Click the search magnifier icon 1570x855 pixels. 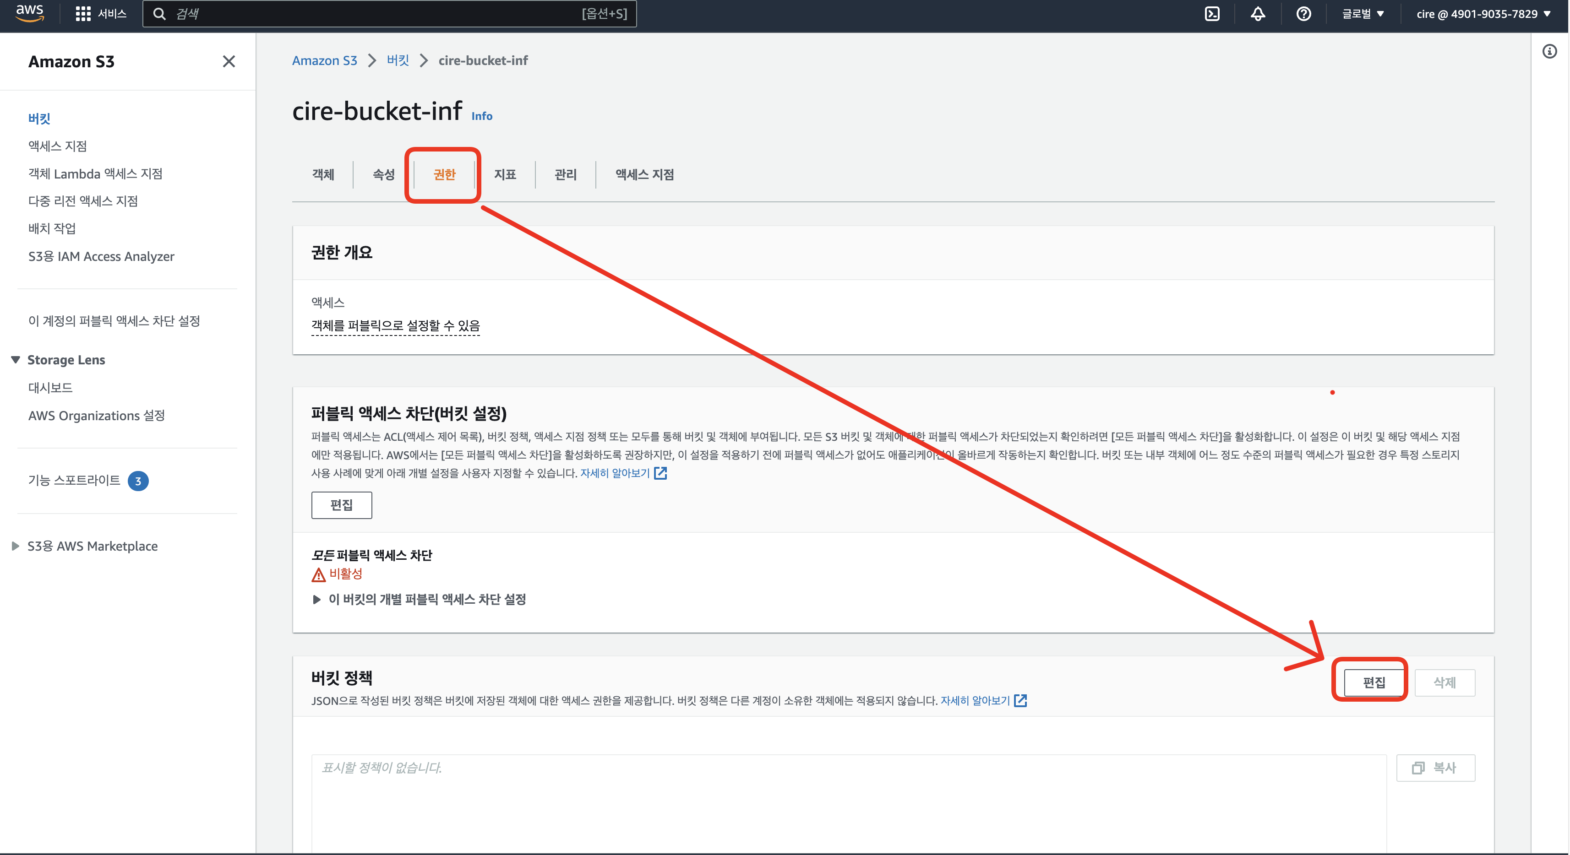[159, 13]
